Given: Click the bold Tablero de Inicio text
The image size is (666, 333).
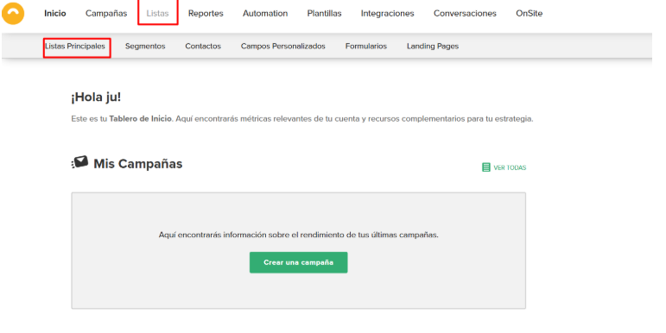Looking at the screenshot, I should [x=141, y=119].
